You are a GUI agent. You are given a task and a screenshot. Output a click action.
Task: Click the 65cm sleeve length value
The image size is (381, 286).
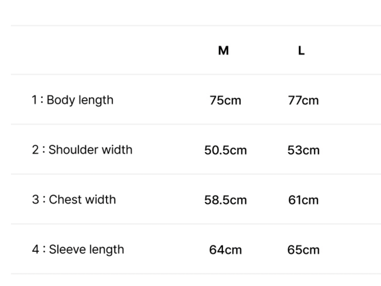click(303, 250)
